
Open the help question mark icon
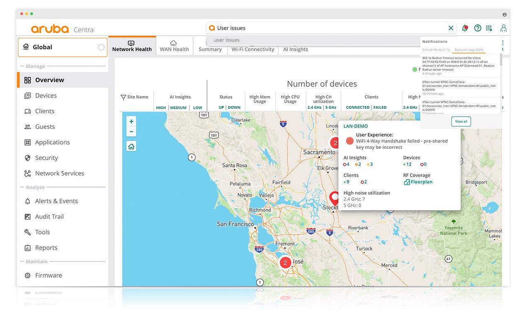click(478, 28)
